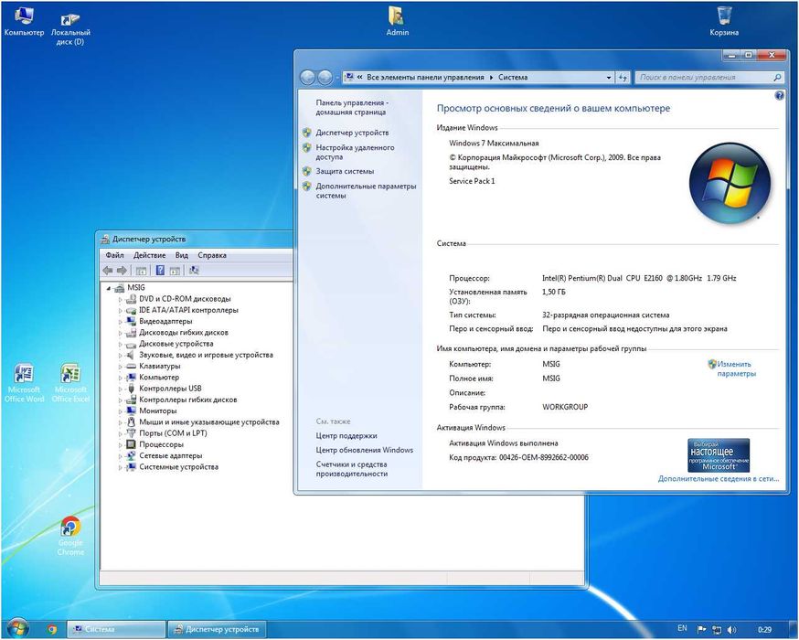Select the Контроллеры USB plug icon
799x640 pixels.
click(x=132, y=389)
